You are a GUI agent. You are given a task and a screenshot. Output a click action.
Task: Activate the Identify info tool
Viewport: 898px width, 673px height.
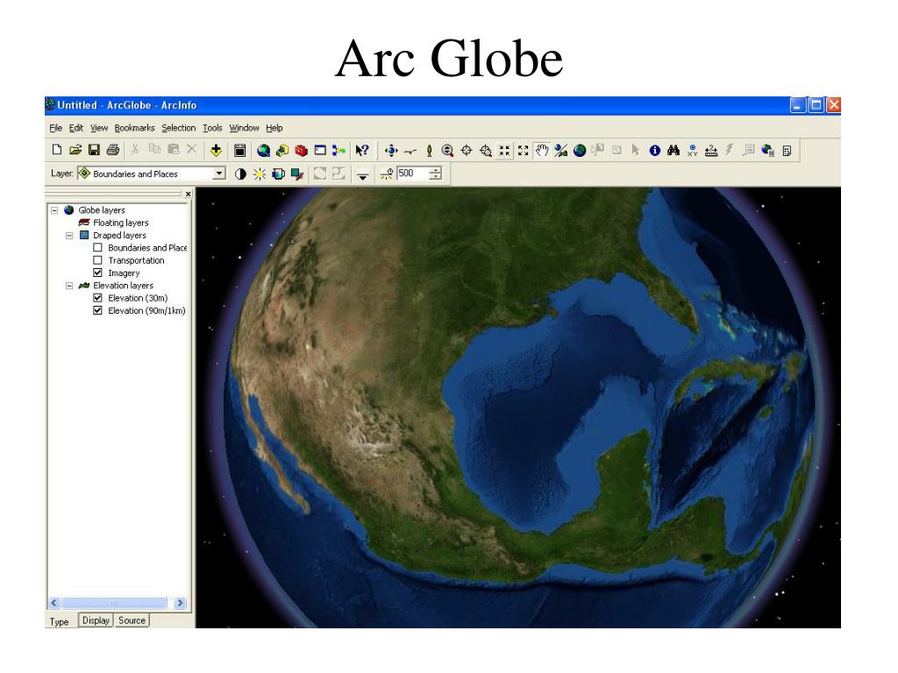(654, 151)
